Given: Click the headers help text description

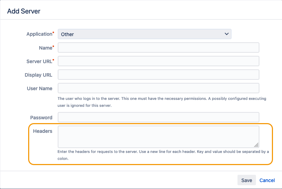Looking at the screenshot, I should tap(163, 155).
